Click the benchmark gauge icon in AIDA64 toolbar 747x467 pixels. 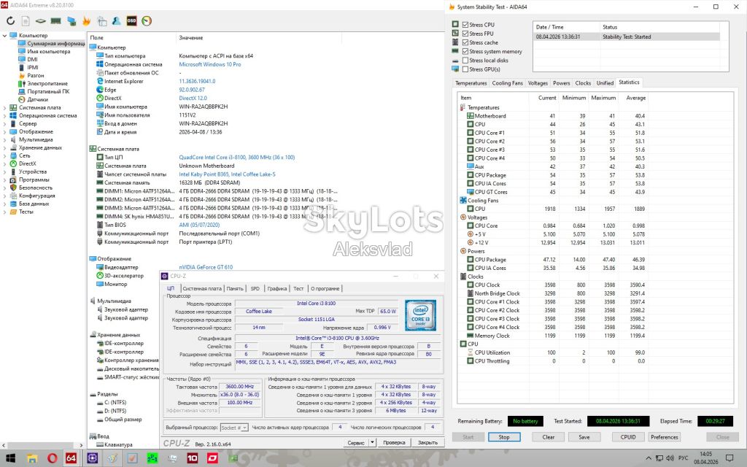tap(147, 21)
